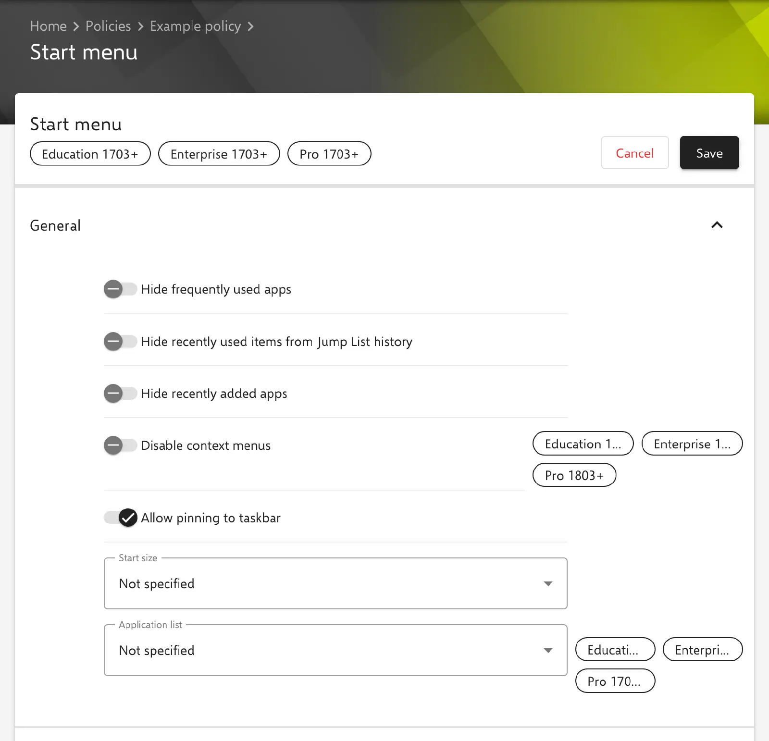This screenshot has height=741, width=769.
Task: Open the Application list dropdown
Action: 335,650
